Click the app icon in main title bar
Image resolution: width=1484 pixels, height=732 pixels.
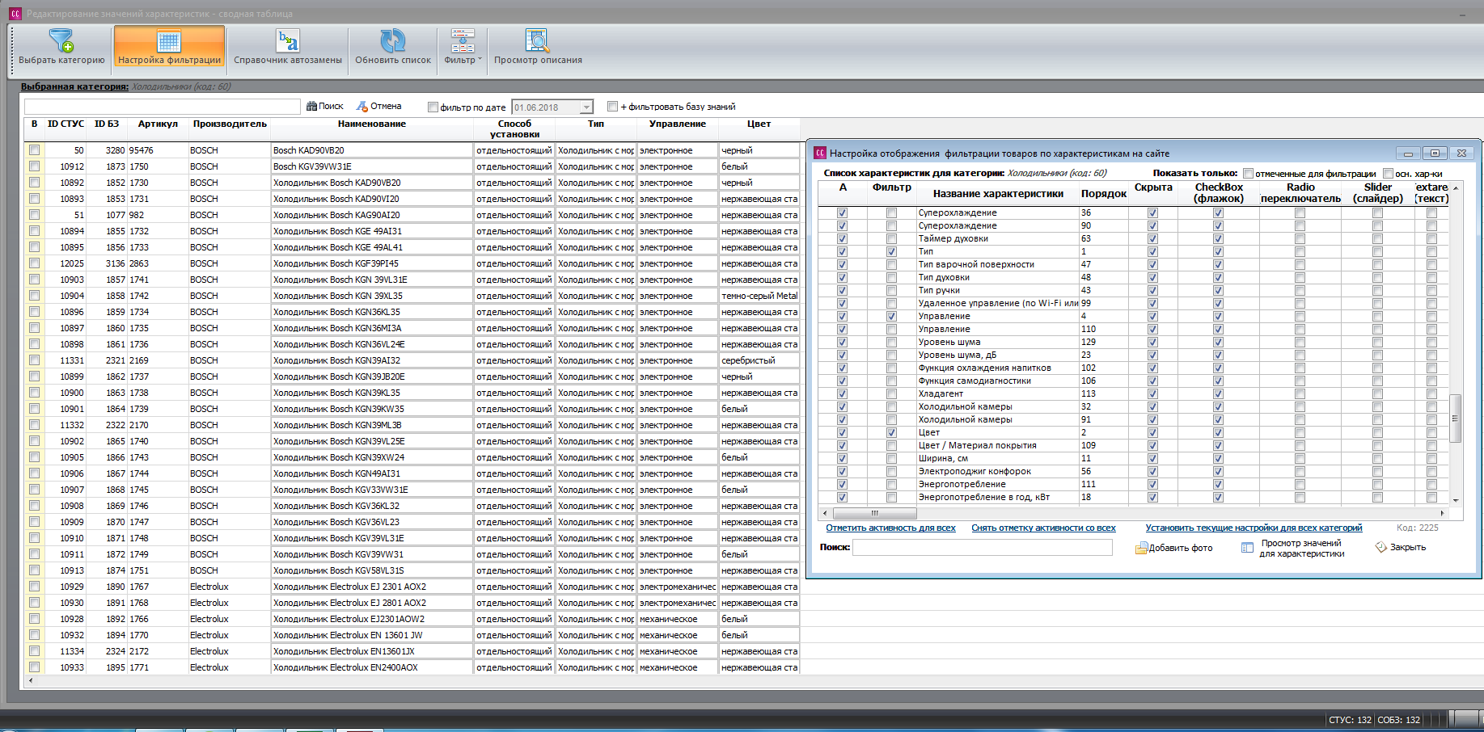pos(15,14)
